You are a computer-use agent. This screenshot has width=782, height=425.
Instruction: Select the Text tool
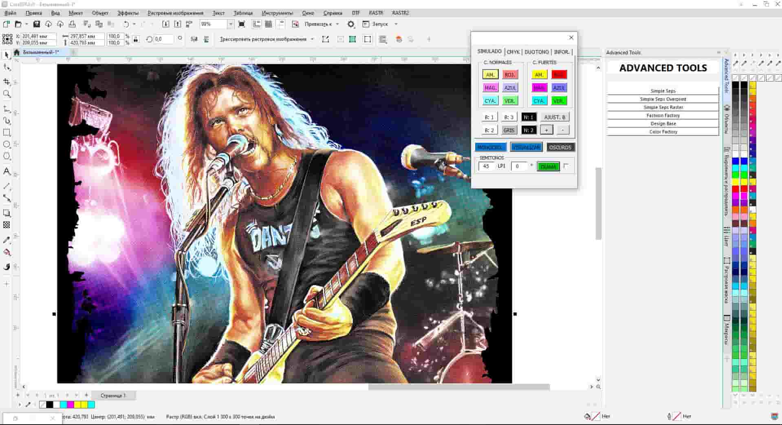coord(7,171)
